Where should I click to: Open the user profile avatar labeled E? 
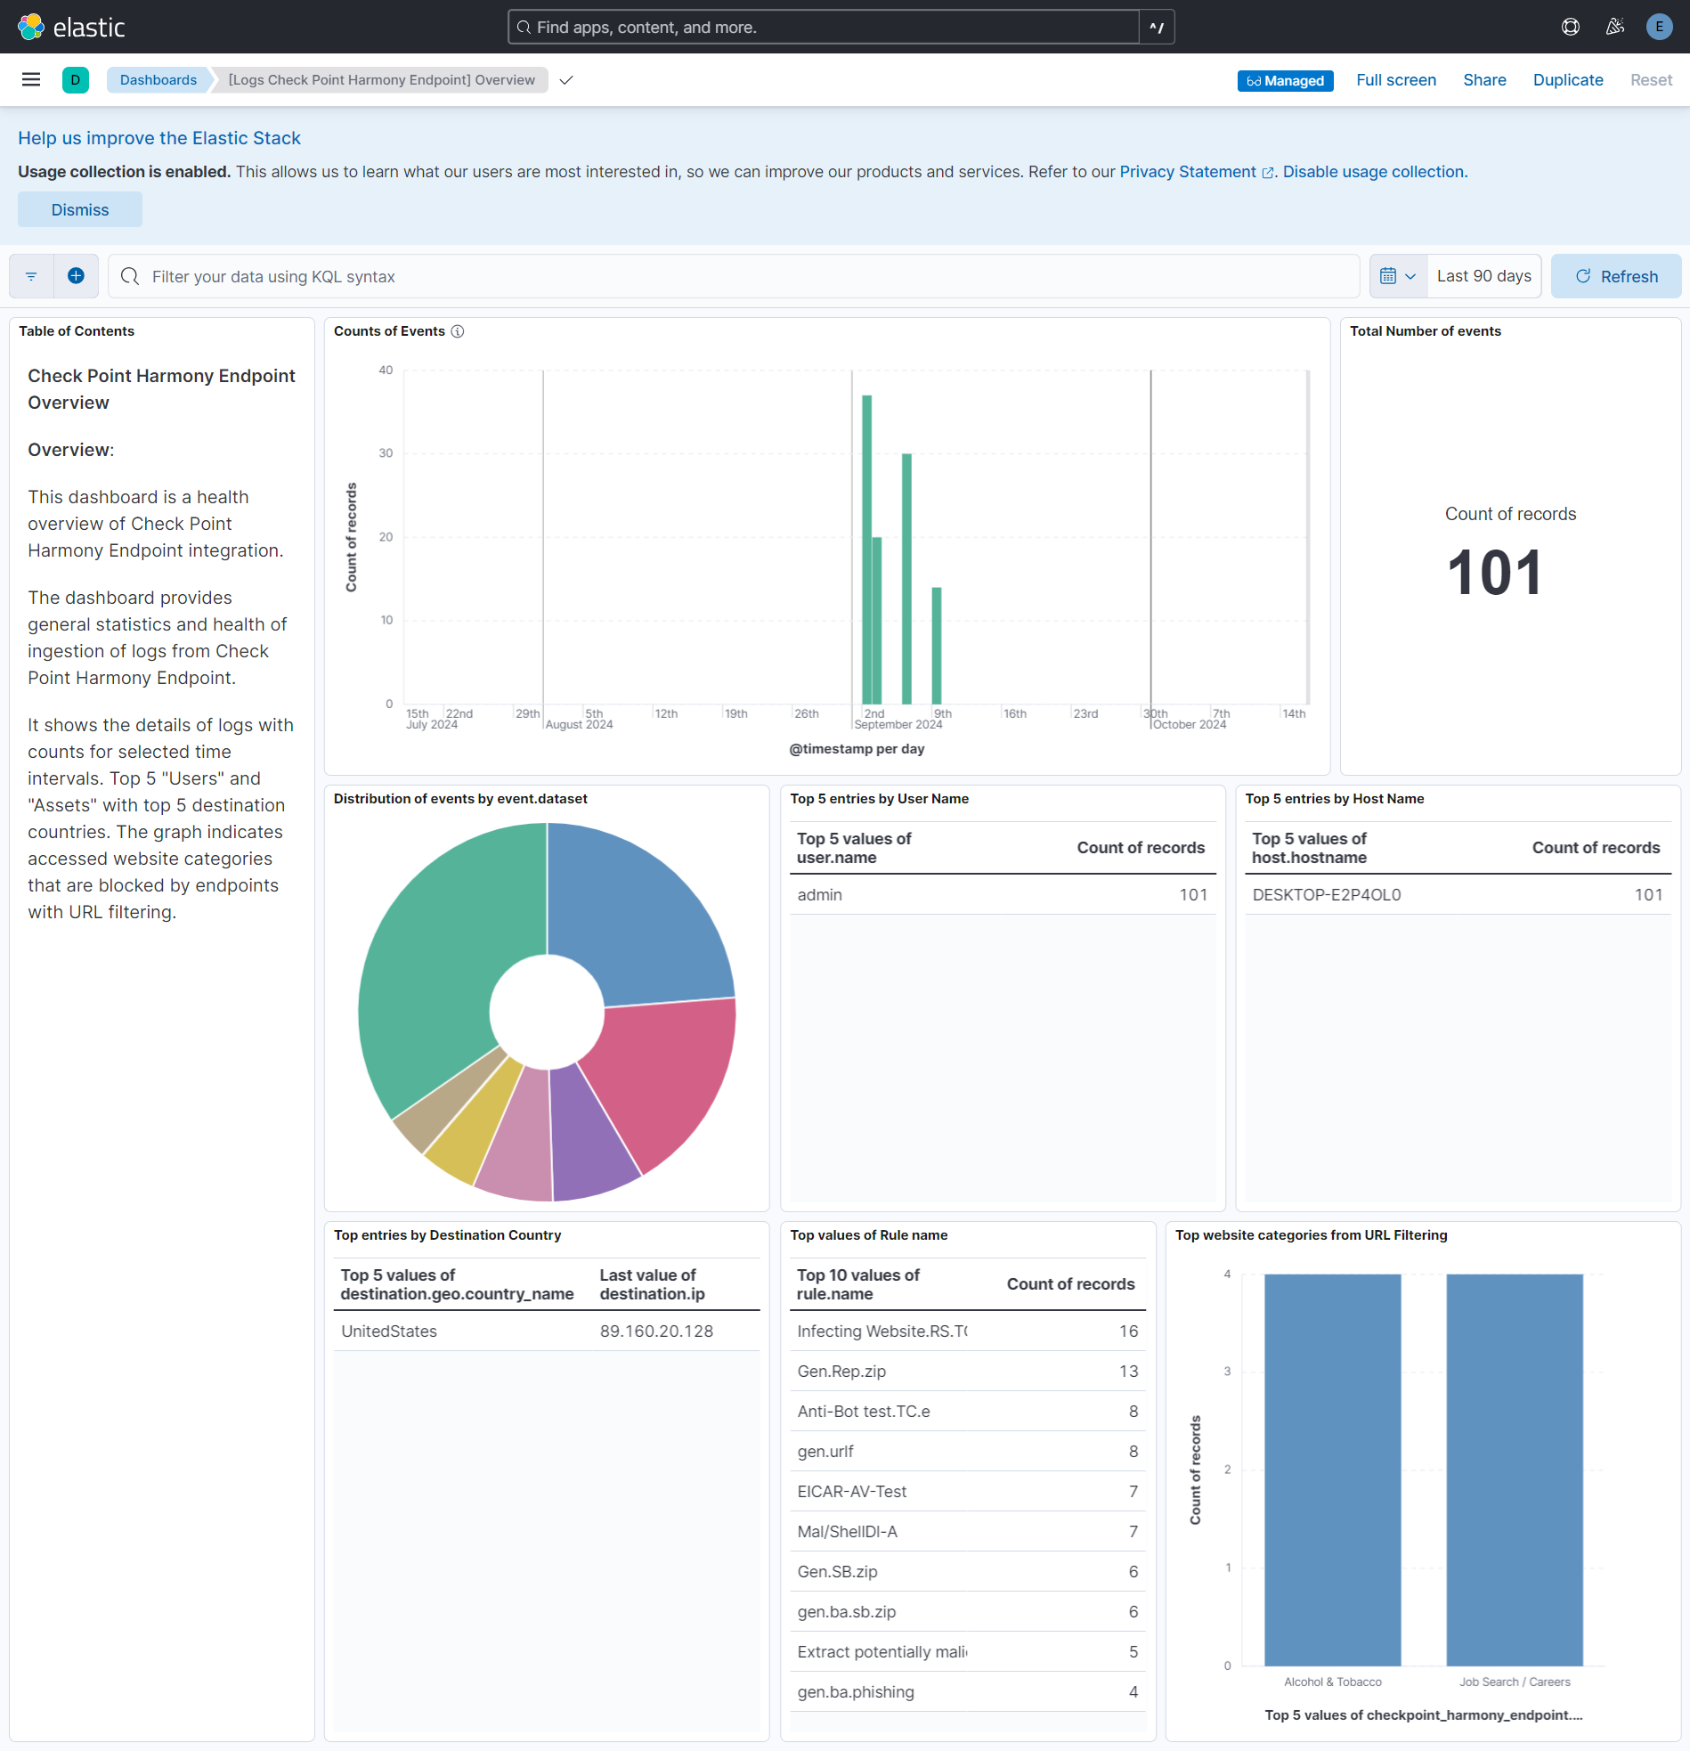click(x=1659, y=26)
